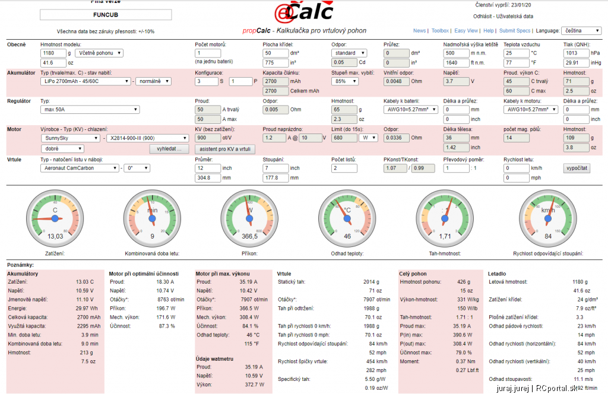This screenshot has width=608, height=394.
Task: Click the battery series 'S' count field
Action: pos(207,81)
